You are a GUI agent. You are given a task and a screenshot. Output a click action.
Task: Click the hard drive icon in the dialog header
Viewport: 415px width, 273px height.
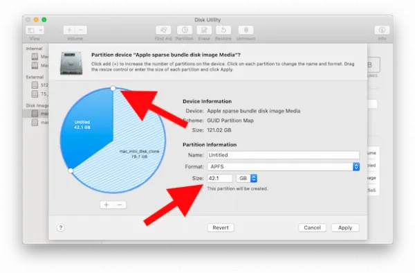pyautogui.click(x=71, y=63)
